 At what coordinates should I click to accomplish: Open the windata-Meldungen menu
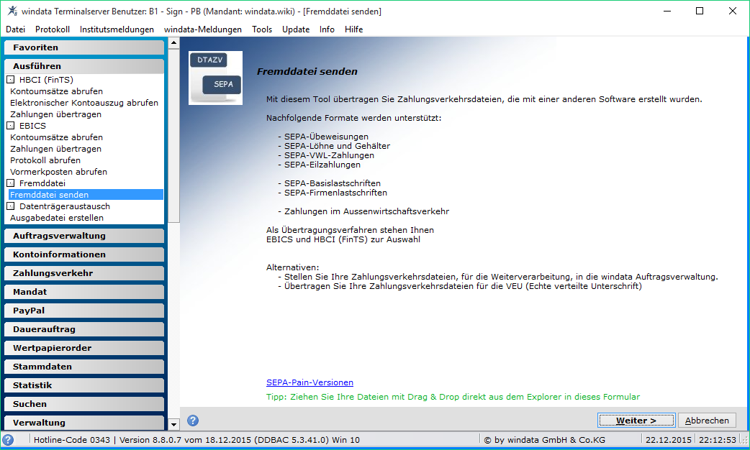tap(203, 29)
